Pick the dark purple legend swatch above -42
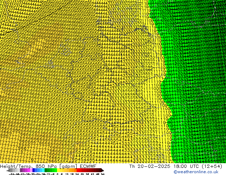 pyautogui.click(x=21, y=170)
